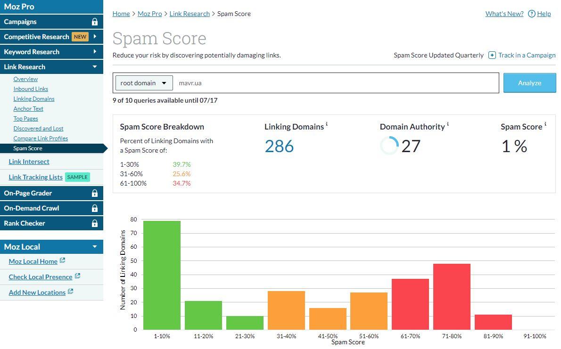Open the Moz Local Home link

33,261
